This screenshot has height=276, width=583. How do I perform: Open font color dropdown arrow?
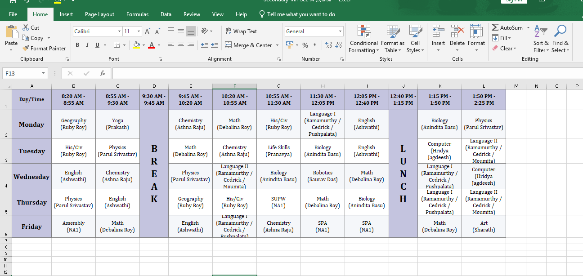point(159,45)
